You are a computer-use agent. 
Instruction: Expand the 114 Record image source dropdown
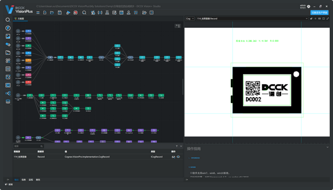[307, 19]
